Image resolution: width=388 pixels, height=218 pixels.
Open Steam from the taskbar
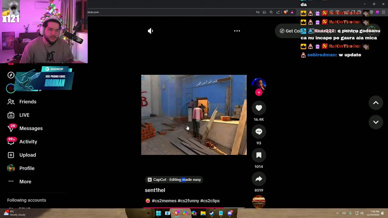tap(212, 213)
